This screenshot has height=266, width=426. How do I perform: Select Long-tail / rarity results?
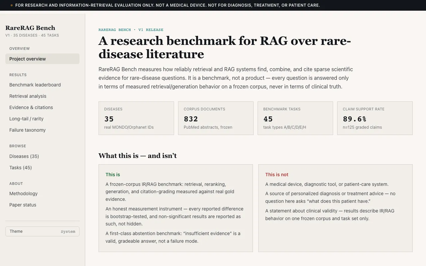coord(42,119)
